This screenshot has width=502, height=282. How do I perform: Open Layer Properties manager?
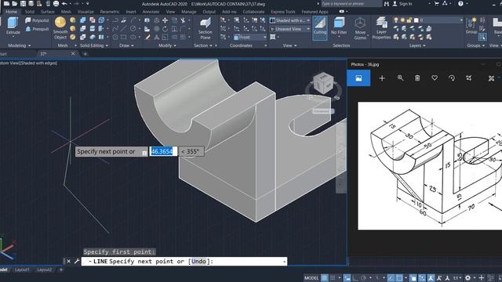coord(381,28)
